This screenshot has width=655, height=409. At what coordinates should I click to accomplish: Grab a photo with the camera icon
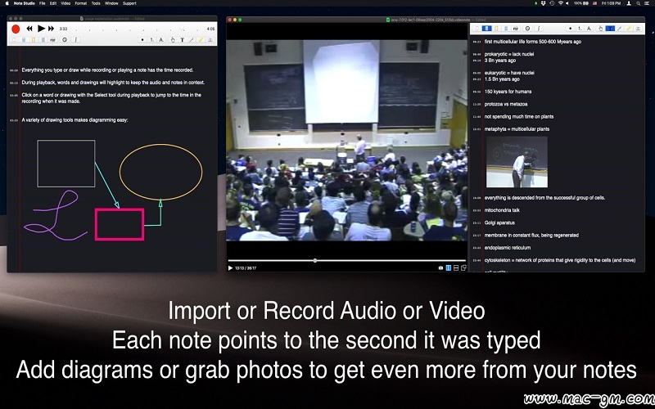[x=440, y=268]
